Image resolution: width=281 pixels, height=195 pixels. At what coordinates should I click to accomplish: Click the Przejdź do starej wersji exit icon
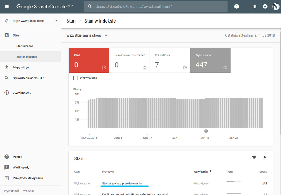pos(7,178)
